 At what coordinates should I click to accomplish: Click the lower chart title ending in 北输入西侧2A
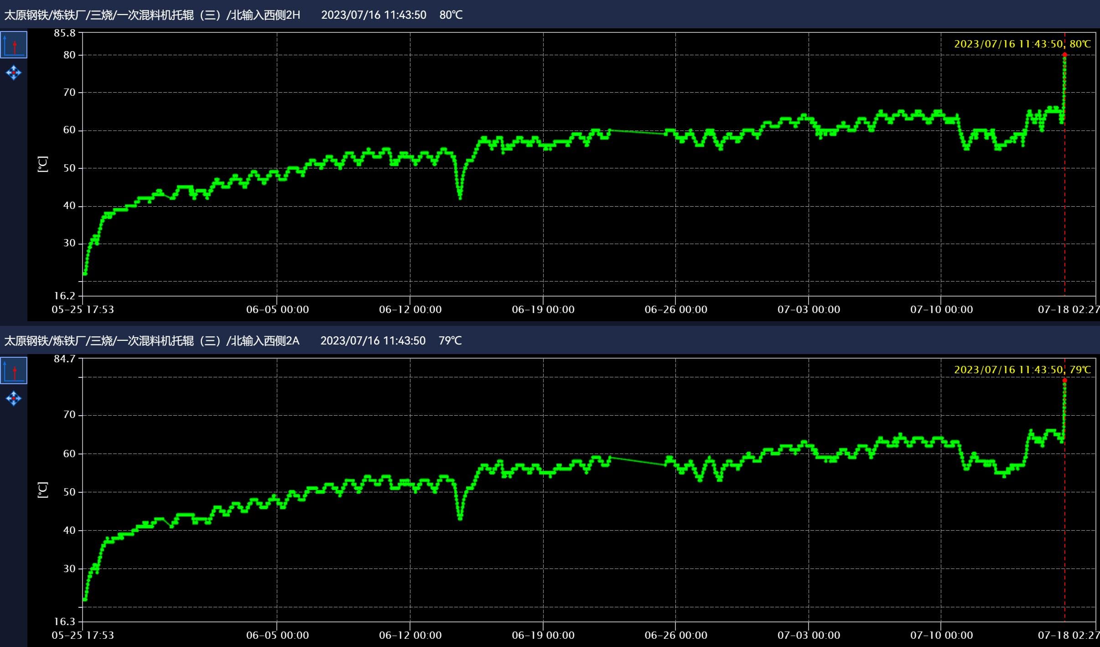tap(152, 341)
